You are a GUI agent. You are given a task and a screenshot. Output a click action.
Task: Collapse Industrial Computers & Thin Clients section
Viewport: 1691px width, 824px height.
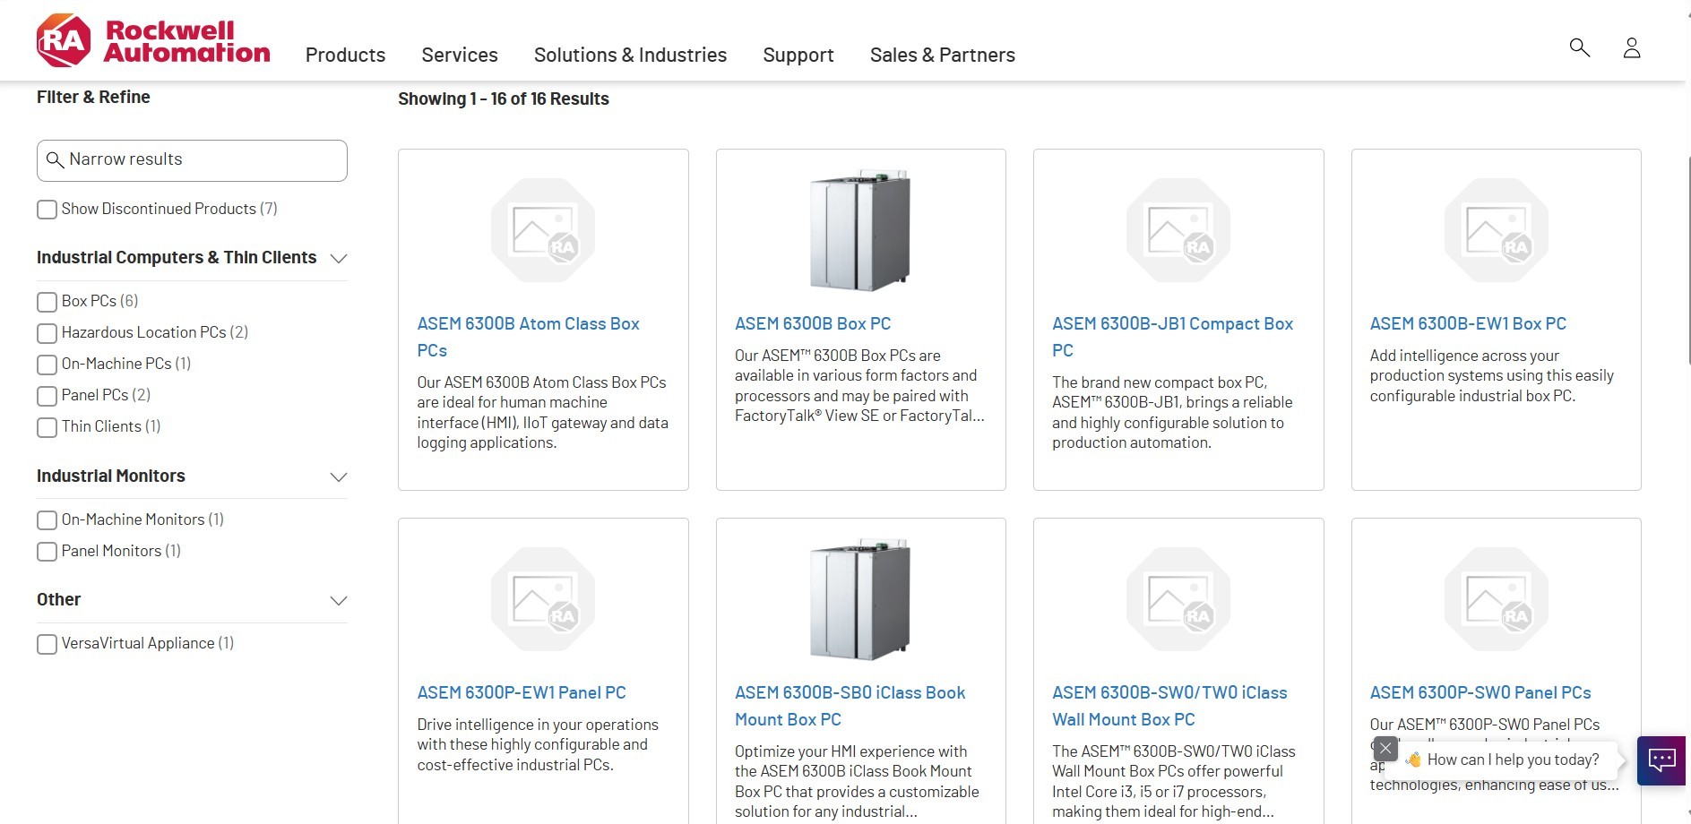click(338, 259)
